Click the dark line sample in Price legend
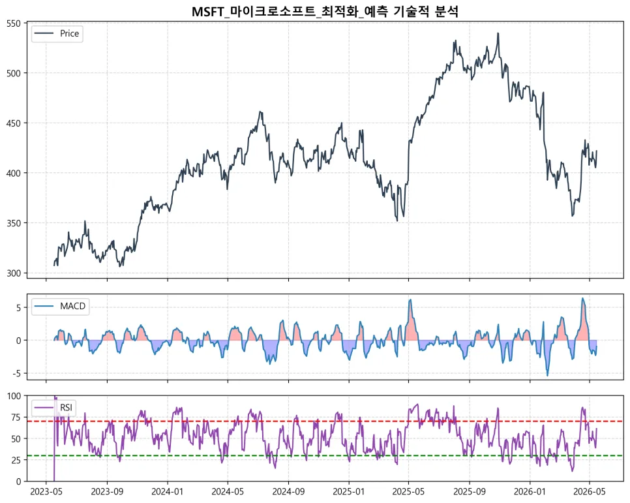 point(44,33)
